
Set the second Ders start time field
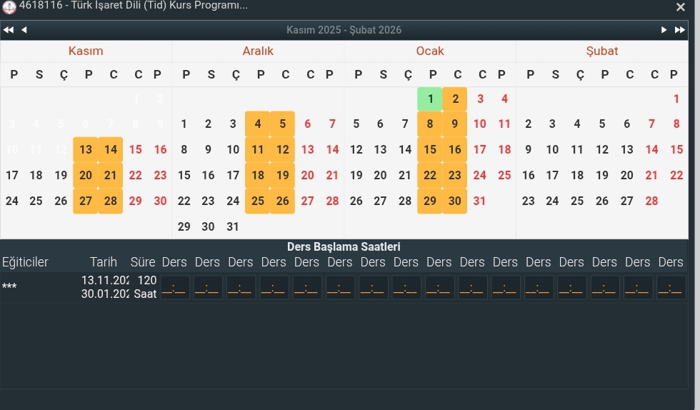[208, 287]
